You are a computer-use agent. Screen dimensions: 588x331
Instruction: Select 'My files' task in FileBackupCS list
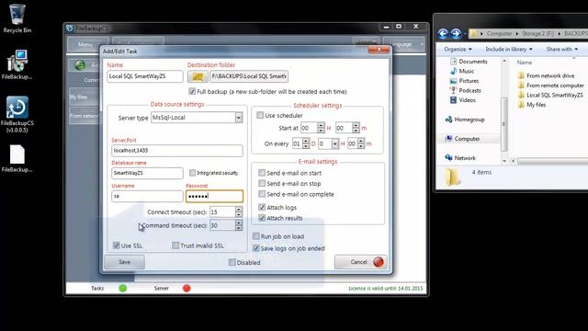pyautogui.click(x=85, y=97)
